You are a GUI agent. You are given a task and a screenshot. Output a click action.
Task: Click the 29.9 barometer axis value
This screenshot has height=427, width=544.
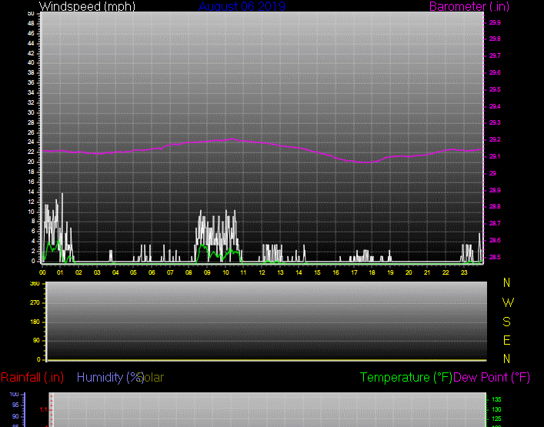(495, 22)
